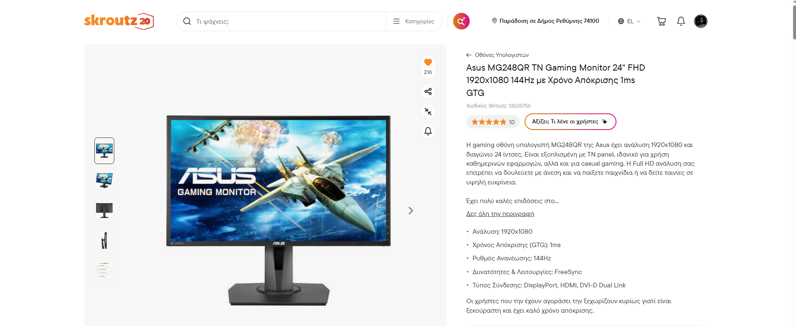Change delivery location Δήμος Ρεθύμνης 74100

tap(545, 21)
